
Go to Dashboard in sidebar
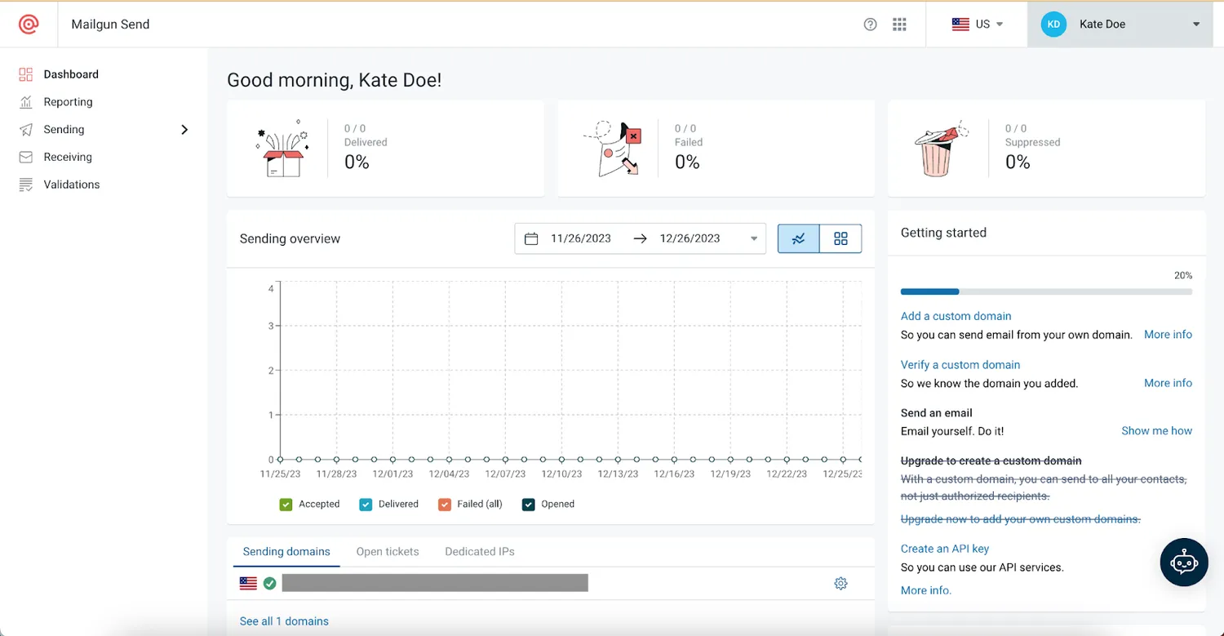[x=71, y=74]
